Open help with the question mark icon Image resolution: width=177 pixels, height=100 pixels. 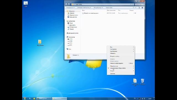[x=142, y=7]
